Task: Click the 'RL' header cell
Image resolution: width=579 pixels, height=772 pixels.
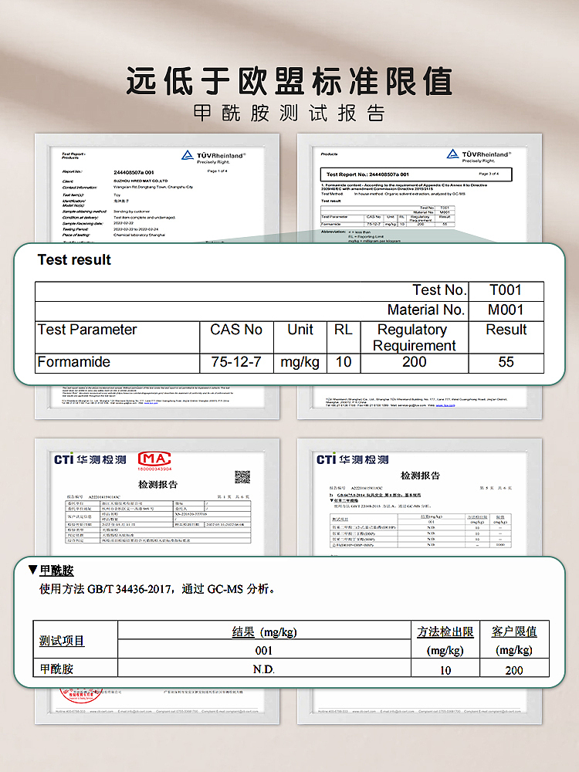Action: tap(344, 337)
